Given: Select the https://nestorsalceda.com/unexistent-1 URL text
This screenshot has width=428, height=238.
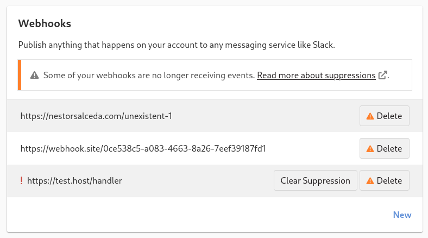Looking at the screenshot, I should (96, 116).
